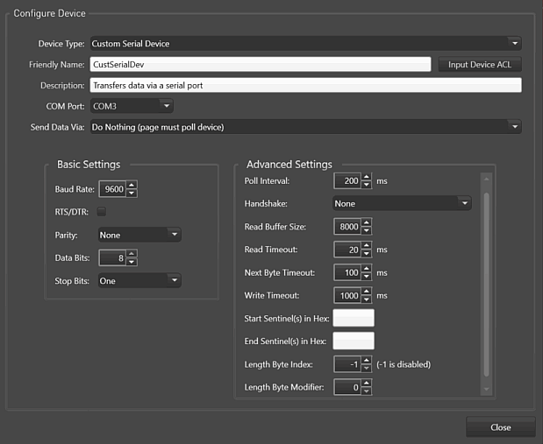The image size is (543, 444).
Task: Decrease the Next Byte Timeout value
Action: [x=367, y=277]
